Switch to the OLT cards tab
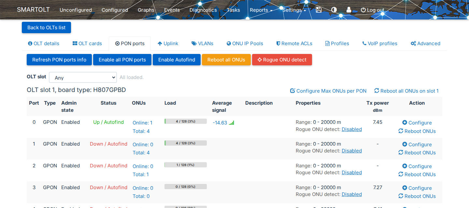Viewport: 469px width, 208px height. 87,44
